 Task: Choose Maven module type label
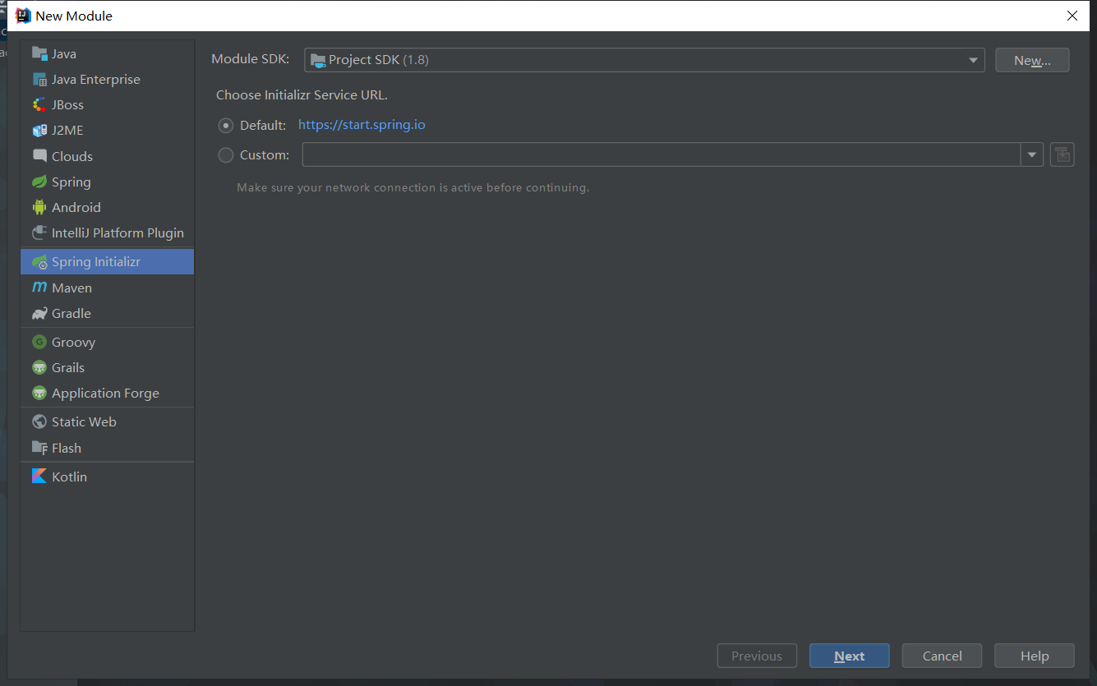pyautogui.click(x=71, y=288)
